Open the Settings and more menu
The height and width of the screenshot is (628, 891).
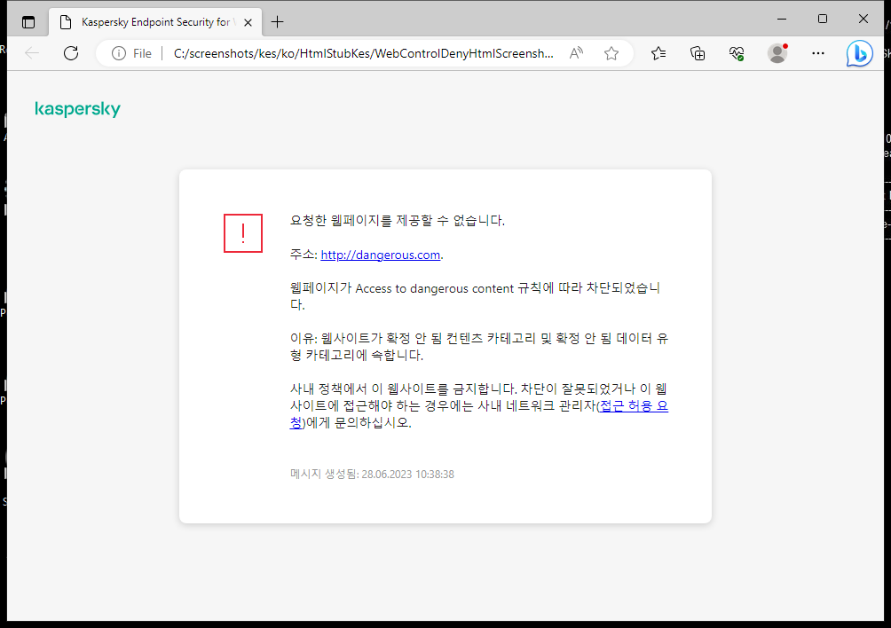tap(817, 53)
